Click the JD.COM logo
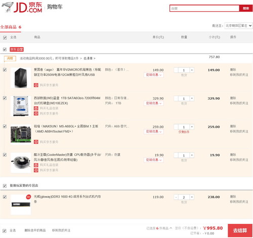The height and width of the screenshot is (238, 253). 22,8
